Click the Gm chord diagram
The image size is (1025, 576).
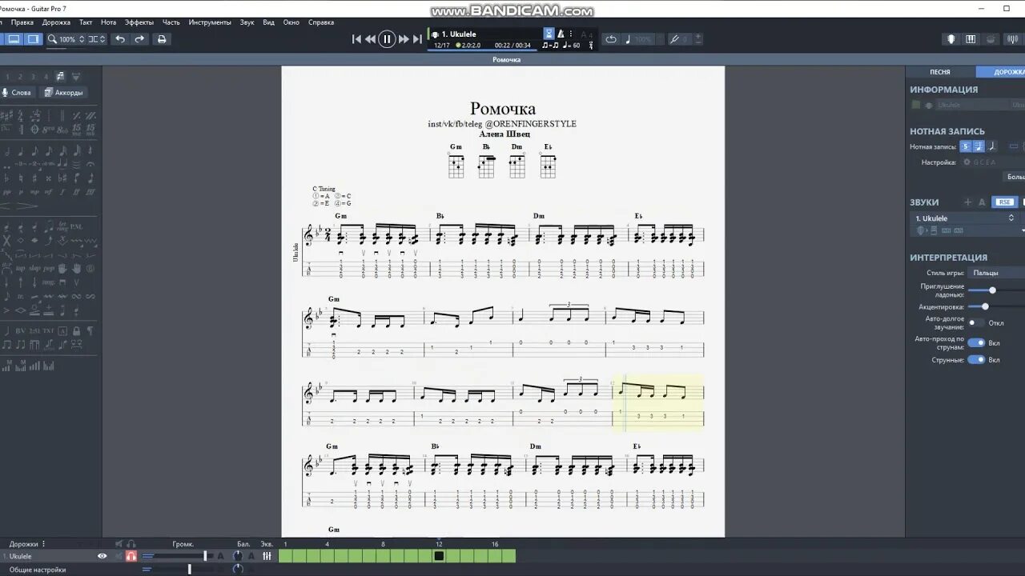pyautogui.click(x=456, y=161)
